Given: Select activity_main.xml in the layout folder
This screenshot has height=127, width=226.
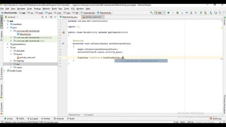Looking at the screenshot, I should click(x=27, y=58).
